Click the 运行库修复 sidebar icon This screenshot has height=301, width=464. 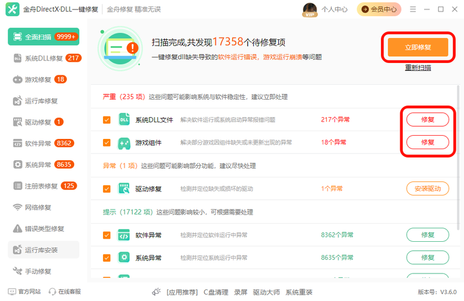[17, 101]
